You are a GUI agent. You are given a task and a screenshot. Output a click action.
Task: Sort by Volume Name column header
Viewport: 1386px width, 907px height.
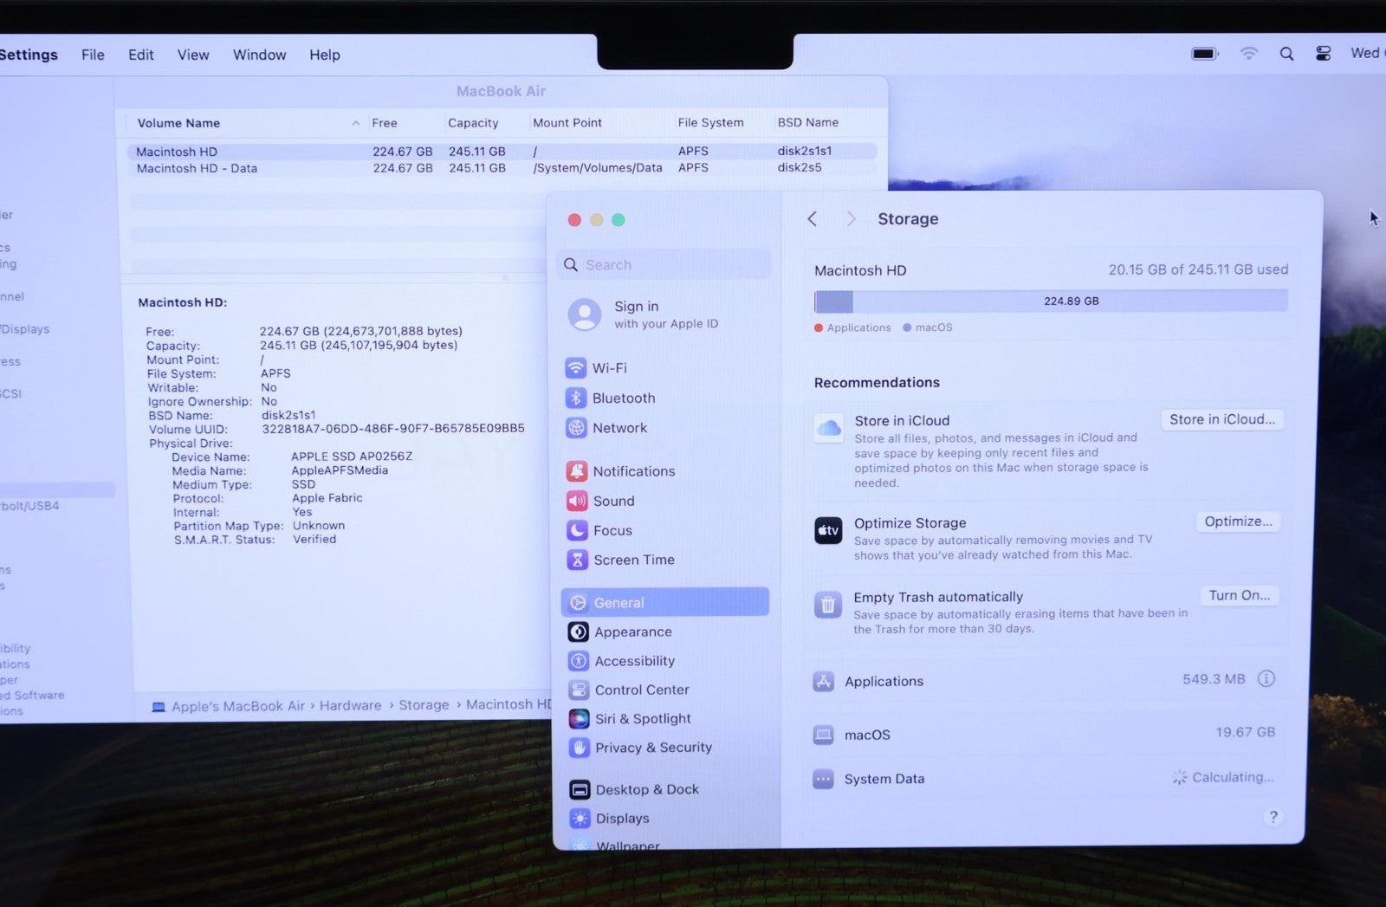click(178, 123)
